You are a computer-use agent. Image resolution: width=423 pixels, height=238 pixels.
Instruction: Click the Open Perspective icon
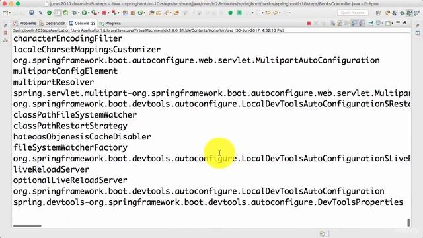378,13
